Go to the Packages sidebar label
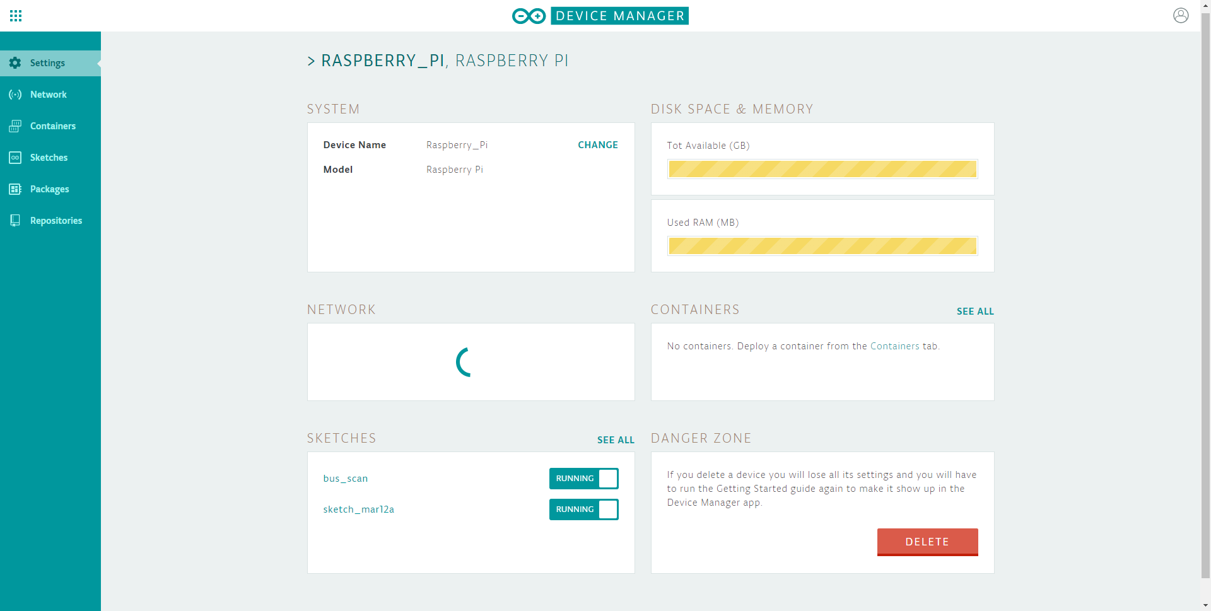1211x611 pixels. point(50,189)
